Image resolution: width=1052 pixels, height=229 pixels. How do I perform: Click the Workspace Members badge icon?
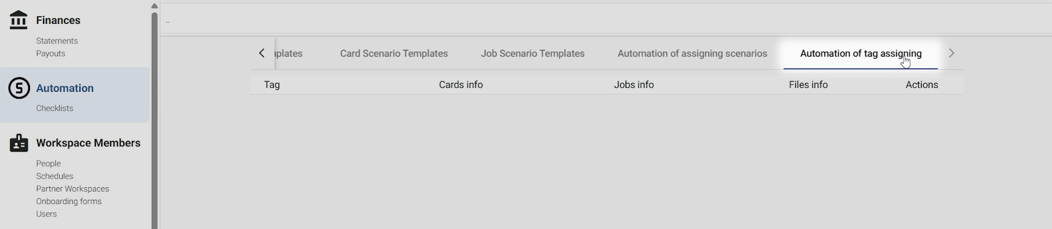pos(19,143)
